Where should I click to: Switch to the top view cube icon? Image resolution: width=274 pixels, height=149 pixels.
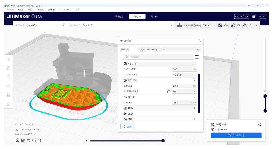point(28,140)
